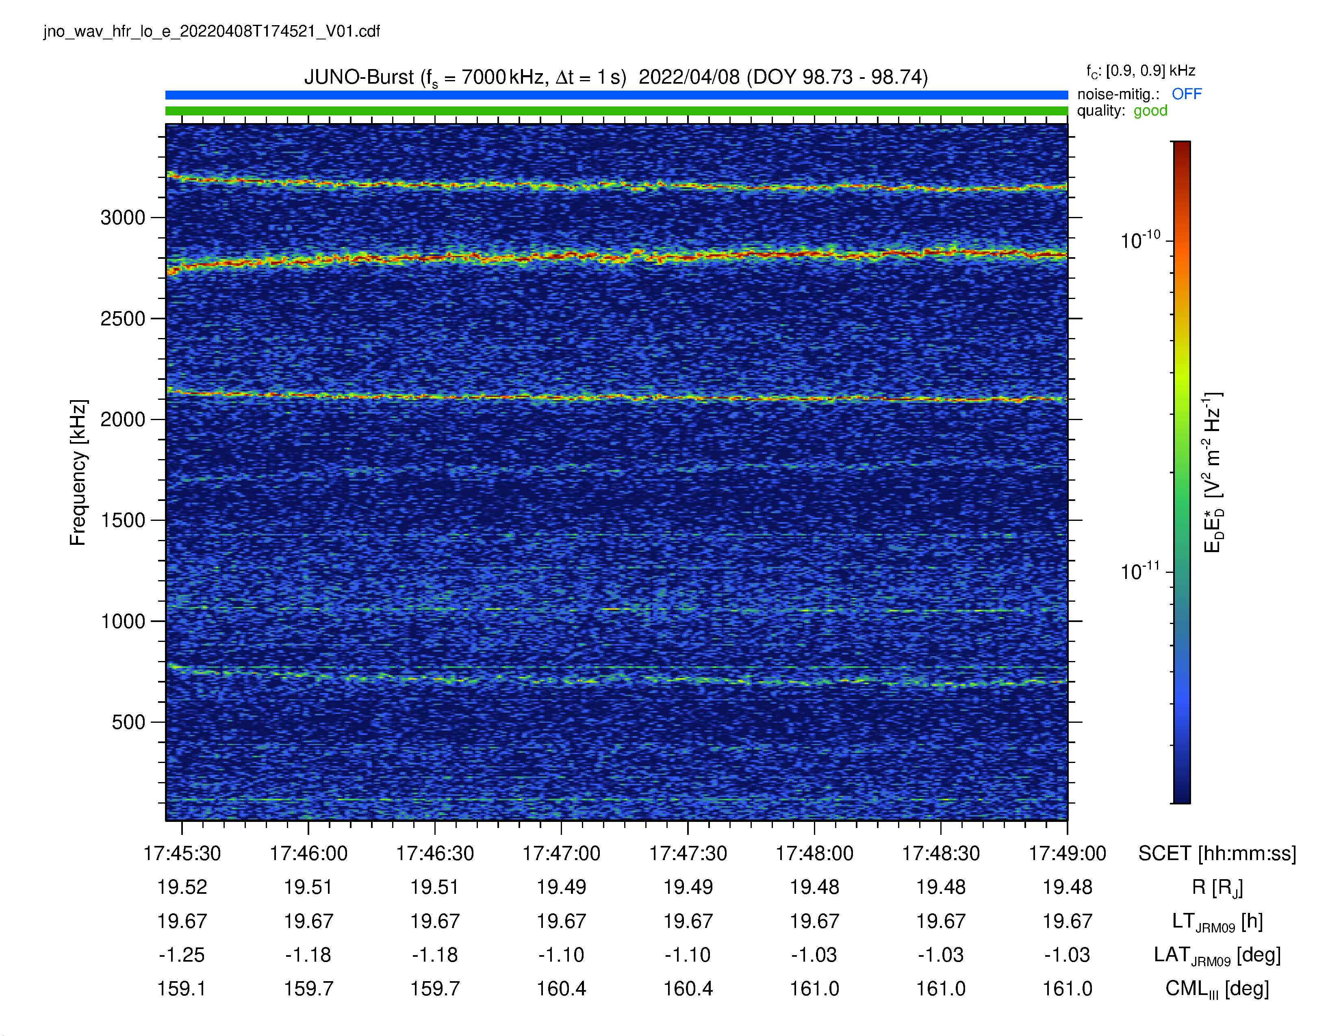Screen dimensions: 1341x1036
Task: Click the bright emission band near 2800 kHz
Action: [x=616, y=256]
